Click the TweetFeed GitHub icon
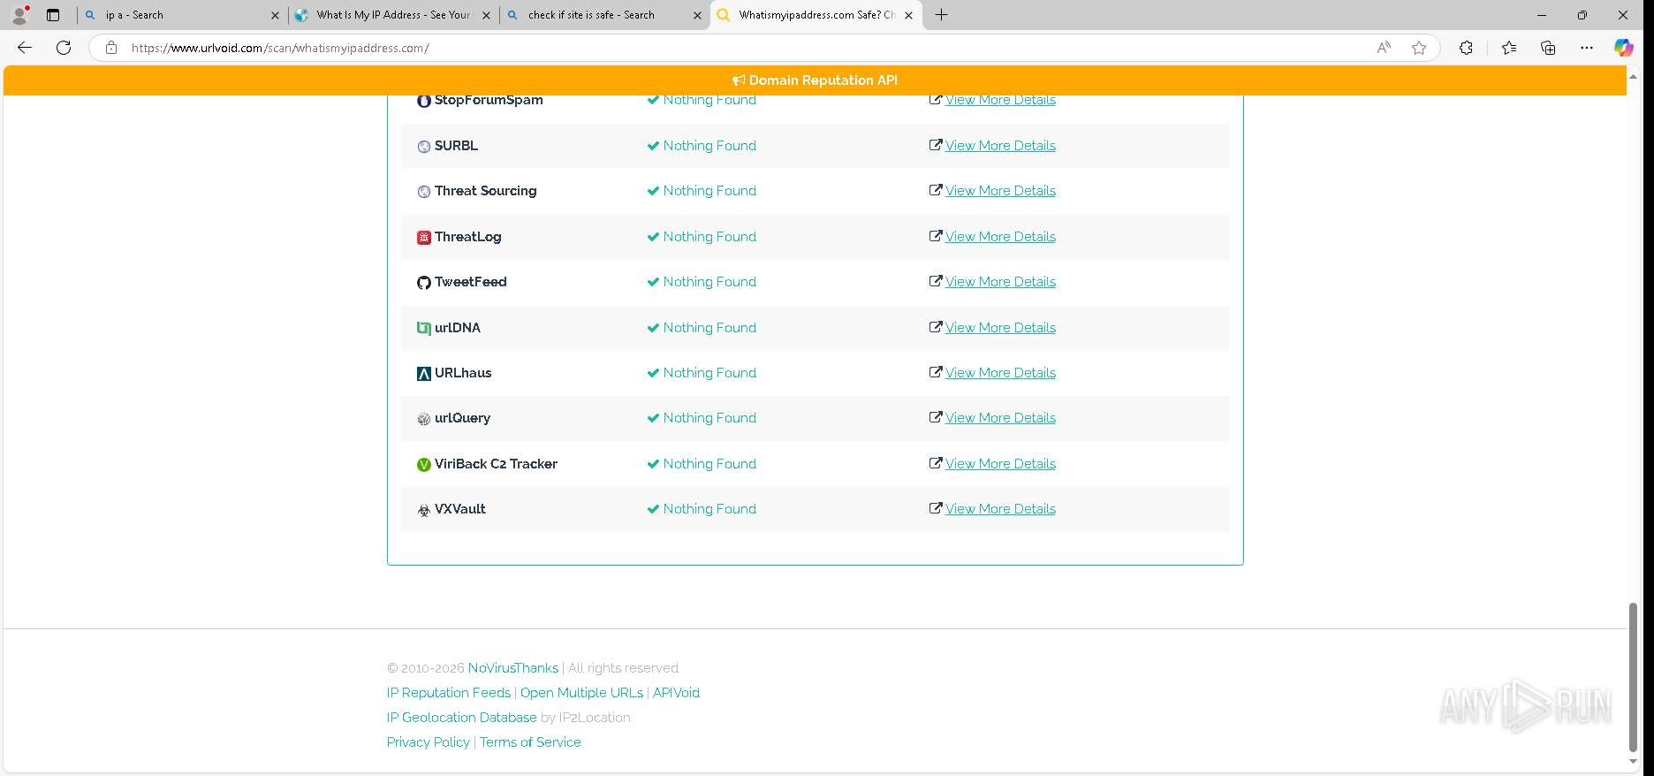The width and height of the screenshot is (1654, 776). (424, 283)
